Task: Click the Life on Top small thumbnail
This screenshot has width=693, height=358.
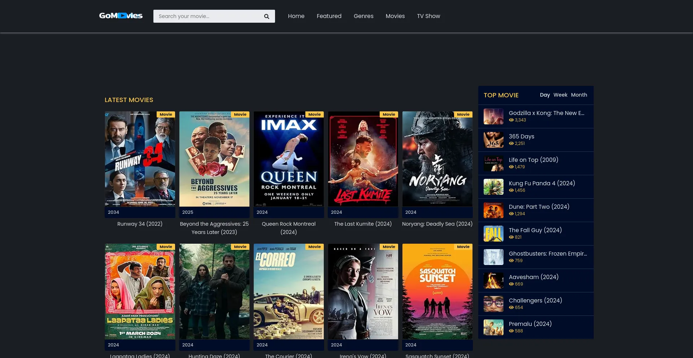Action: [493, 163]
